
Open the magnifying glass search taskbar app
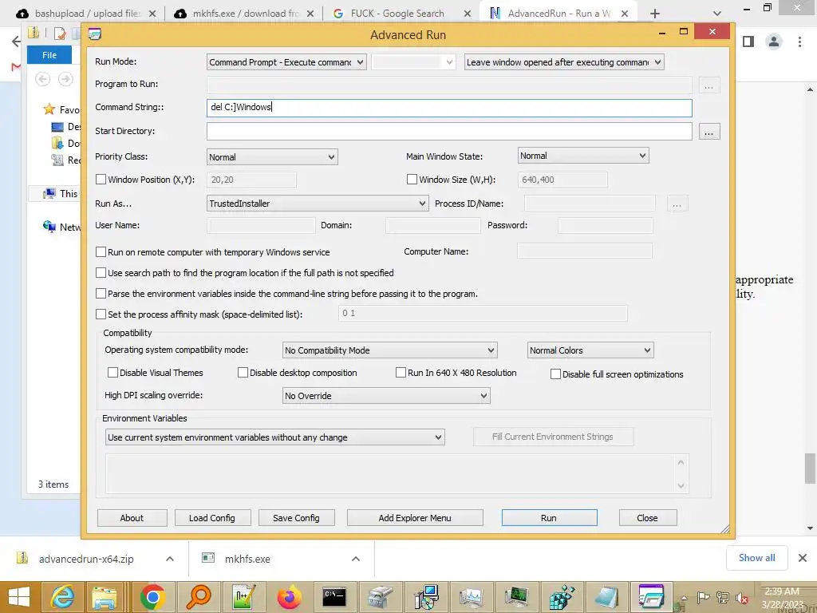coord(199,596)
